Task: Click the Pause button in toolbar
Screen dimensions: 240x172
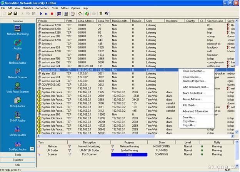Action: tap(47, 13)
